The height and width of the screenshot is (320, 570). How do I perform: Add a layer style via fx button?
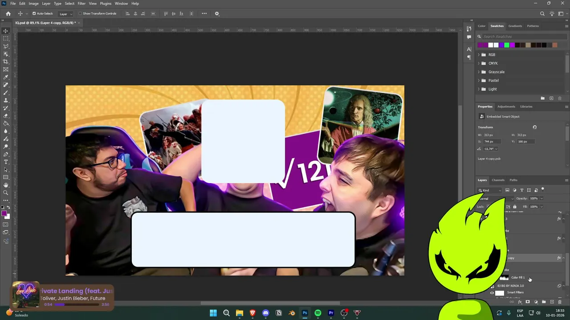pyautogui.click(x=520, y=302)
